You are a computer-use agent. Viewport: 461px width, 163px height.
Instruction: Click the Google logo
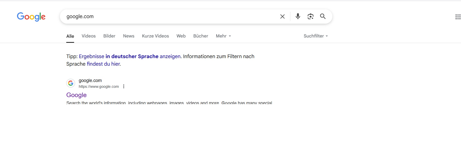pos(31,17)
